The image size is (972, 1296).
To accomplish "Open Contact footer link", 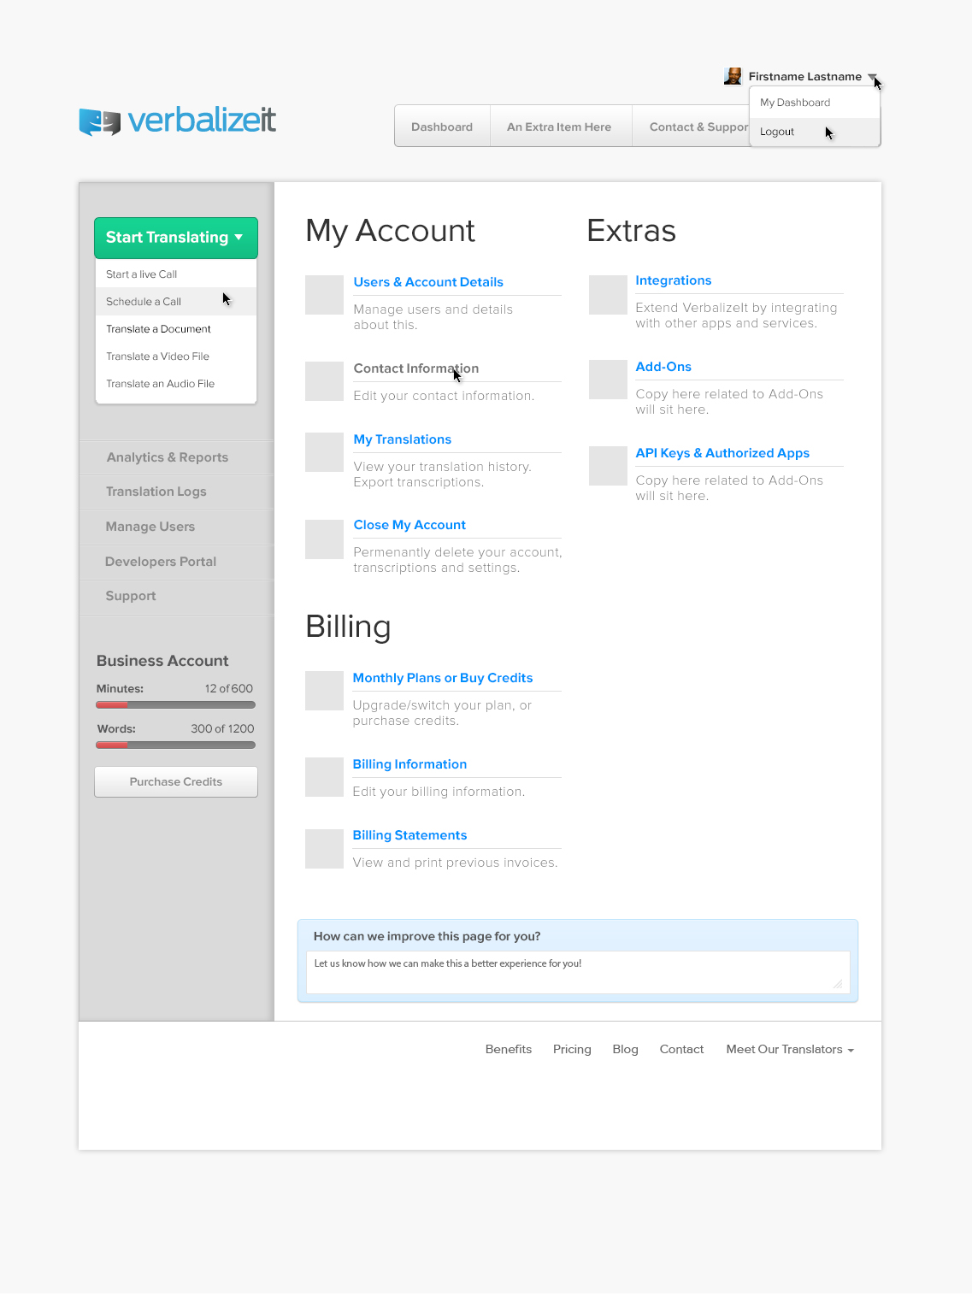I will pyautogui.click(x=681, y=1050).
